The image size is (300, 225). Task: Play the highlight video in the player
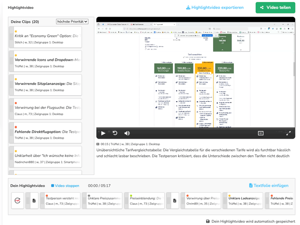point(103,133)
